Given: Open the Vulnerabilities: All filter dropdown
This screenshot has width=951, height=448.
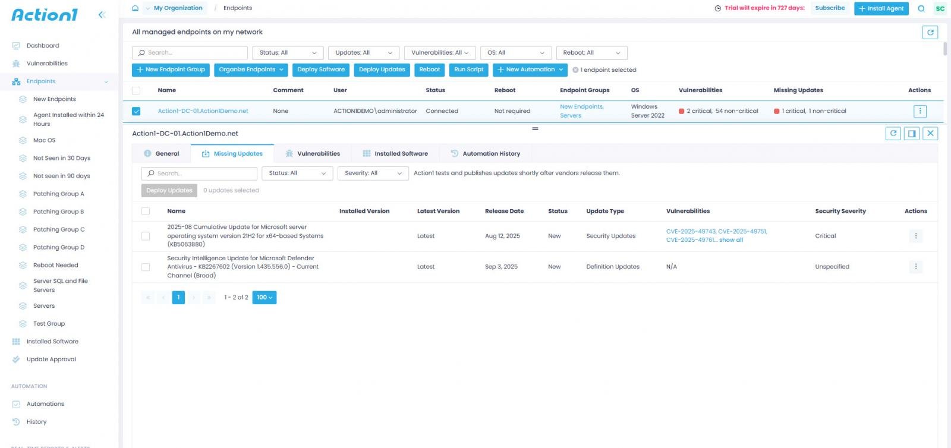Looking at the screenshot, I should (x=440, y=53).
